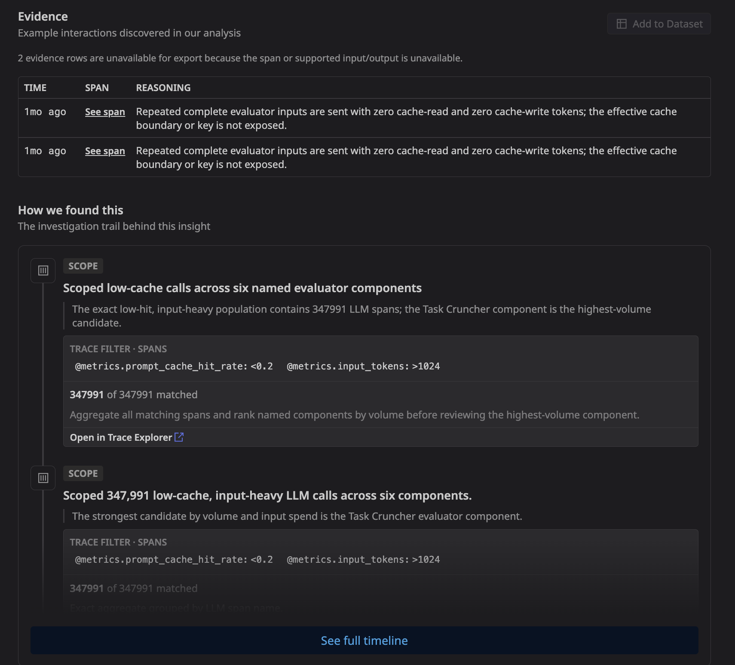735x665 pixels.
Task: Click 'Aggregate all matching spans' description text
Action: 355,415
